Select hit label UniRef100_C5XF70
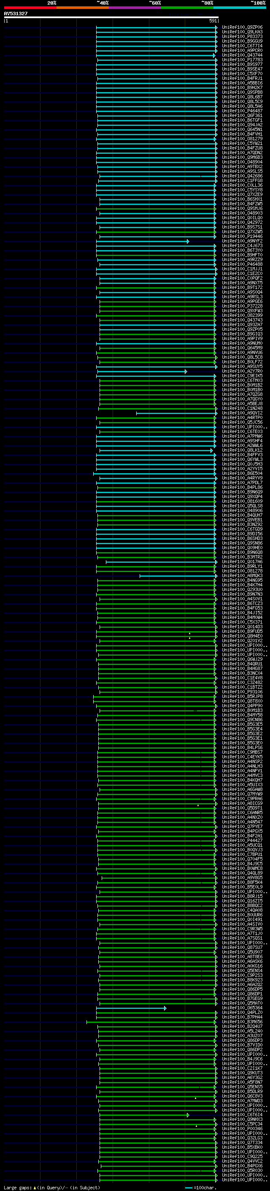Image resolution: width=270 pixels, height=1191 pixels. [242, 74]
